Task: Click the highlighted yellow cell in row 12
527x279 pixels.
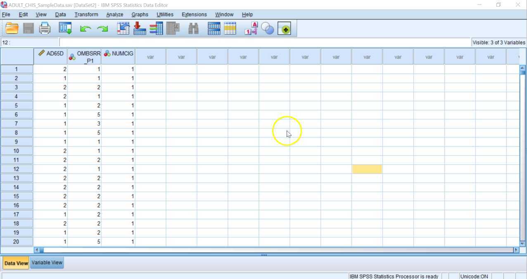Action: (367, 169)
